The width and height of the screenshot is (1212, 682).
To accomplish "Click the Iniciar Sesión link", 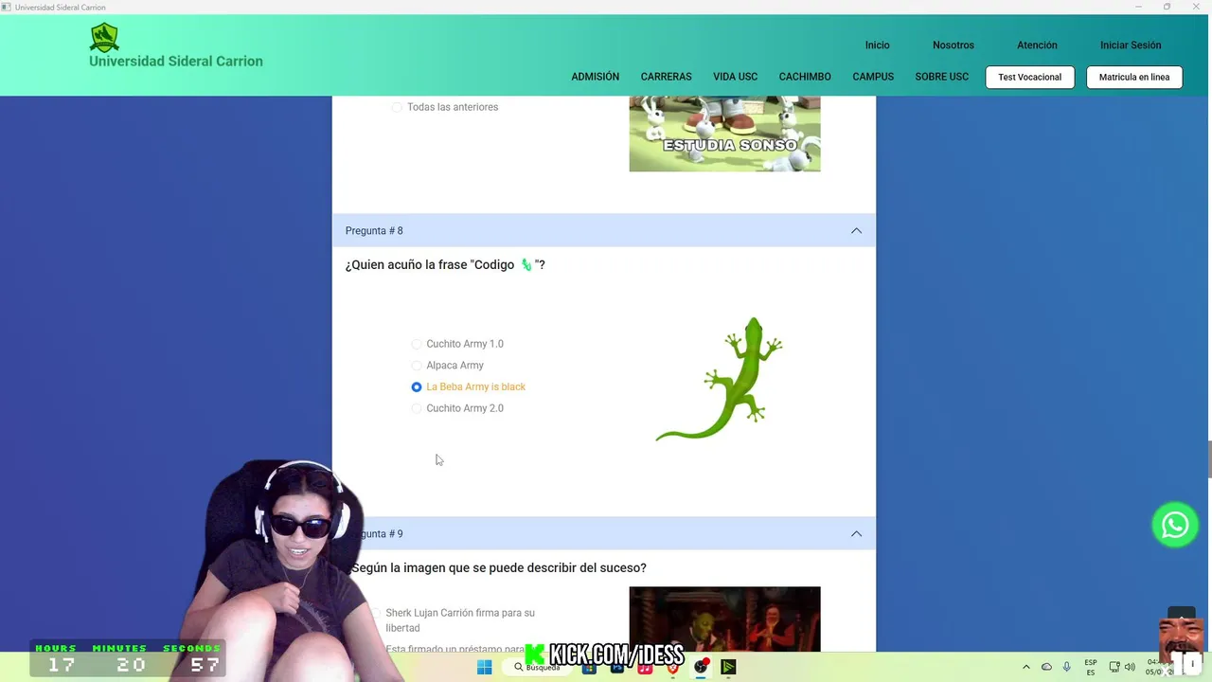I will (x=1131, y=45).
